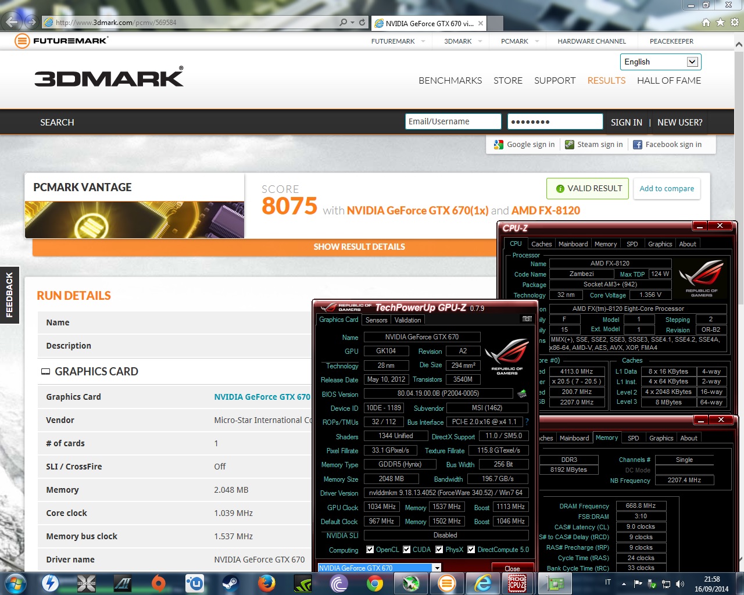
Task: Click the bus interface question mark in GPU-Z
Action: click(x=527, y=422)
